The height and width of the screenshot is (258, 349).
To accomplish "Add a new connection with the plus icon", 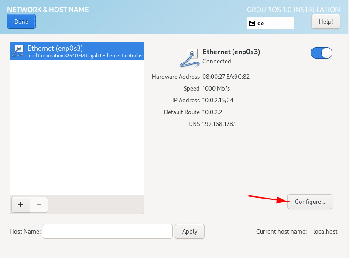I will click(21, 205).
